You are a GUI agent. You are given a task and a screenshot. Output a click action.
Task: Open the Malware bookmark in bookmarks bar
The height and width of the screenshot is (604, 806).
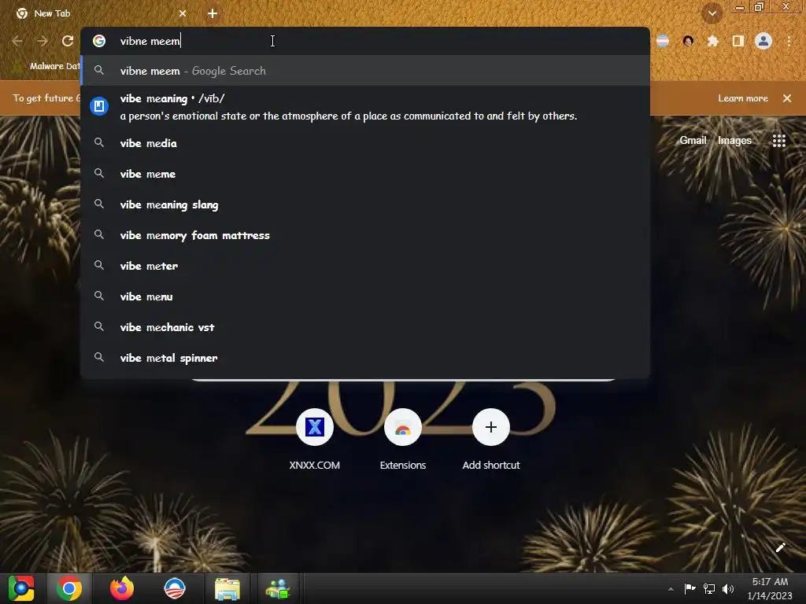46,66
